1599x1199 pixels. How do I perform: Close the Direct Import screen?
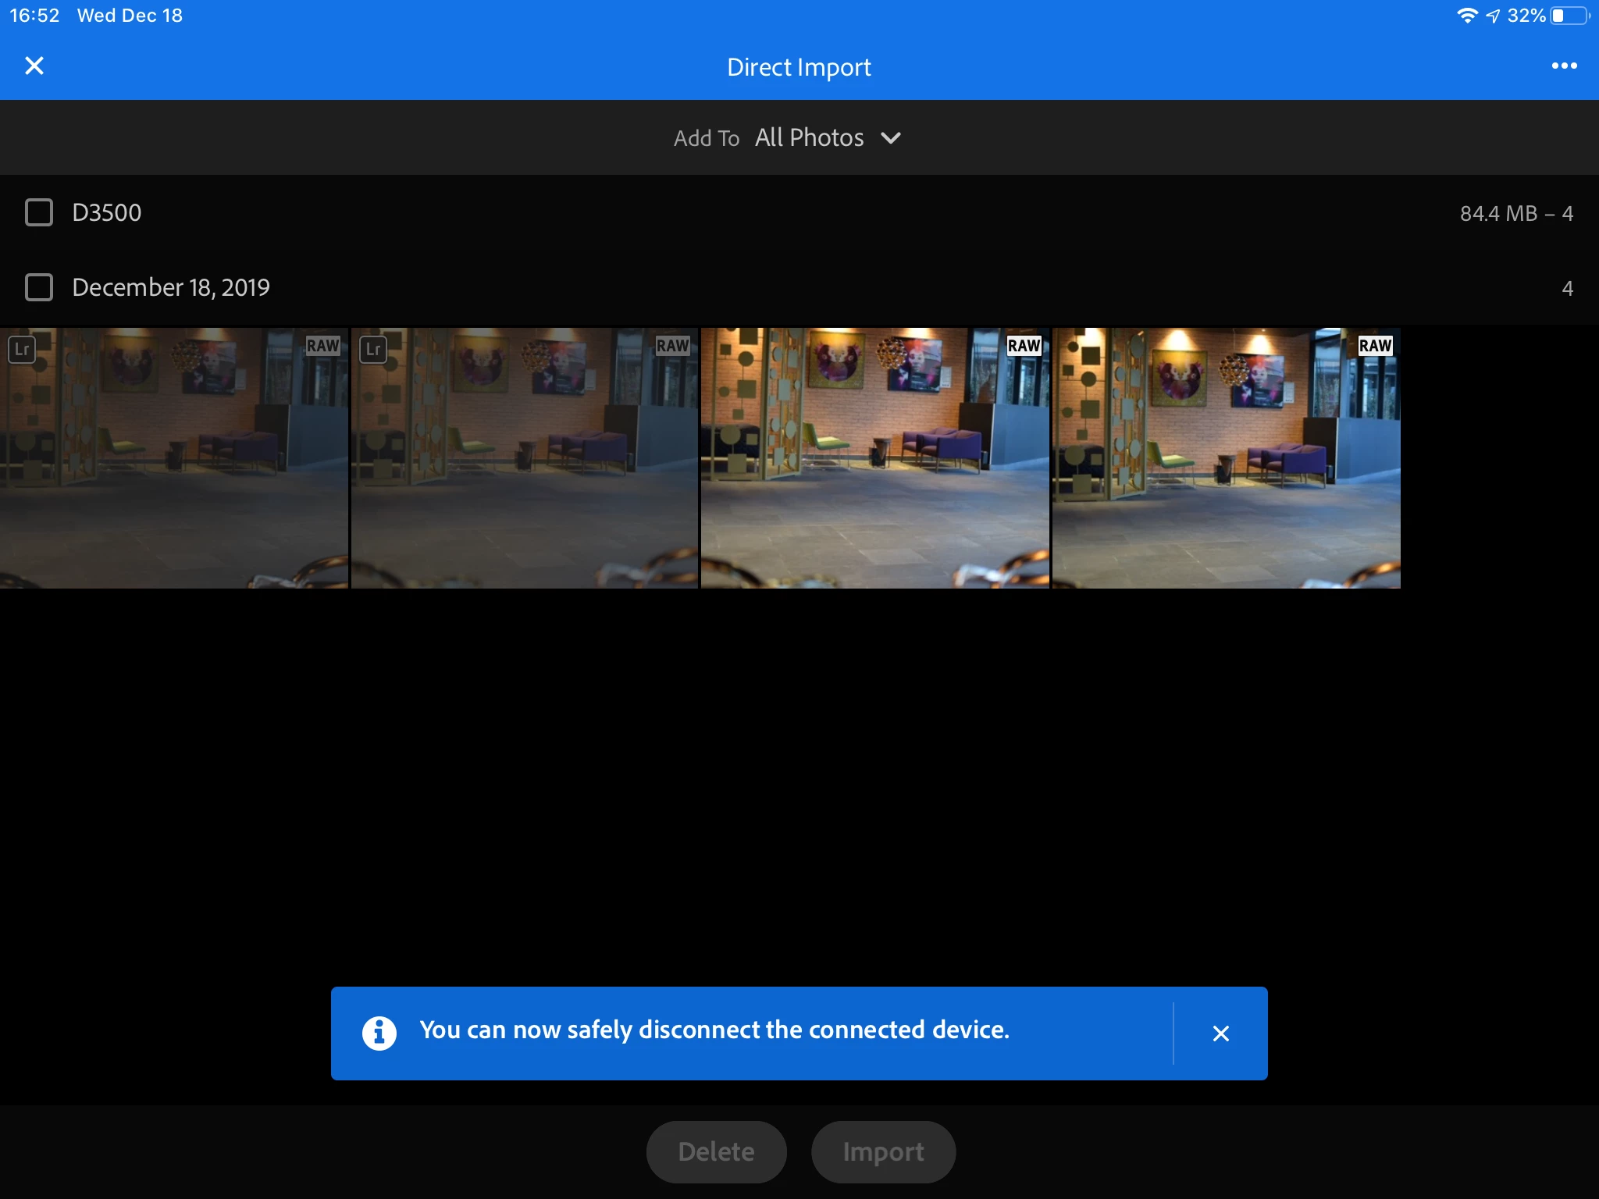pos(34,66)
